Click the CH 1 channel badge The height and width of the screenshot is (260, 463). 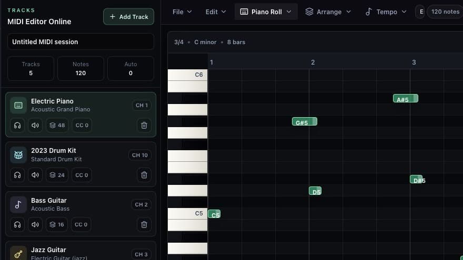142,105
